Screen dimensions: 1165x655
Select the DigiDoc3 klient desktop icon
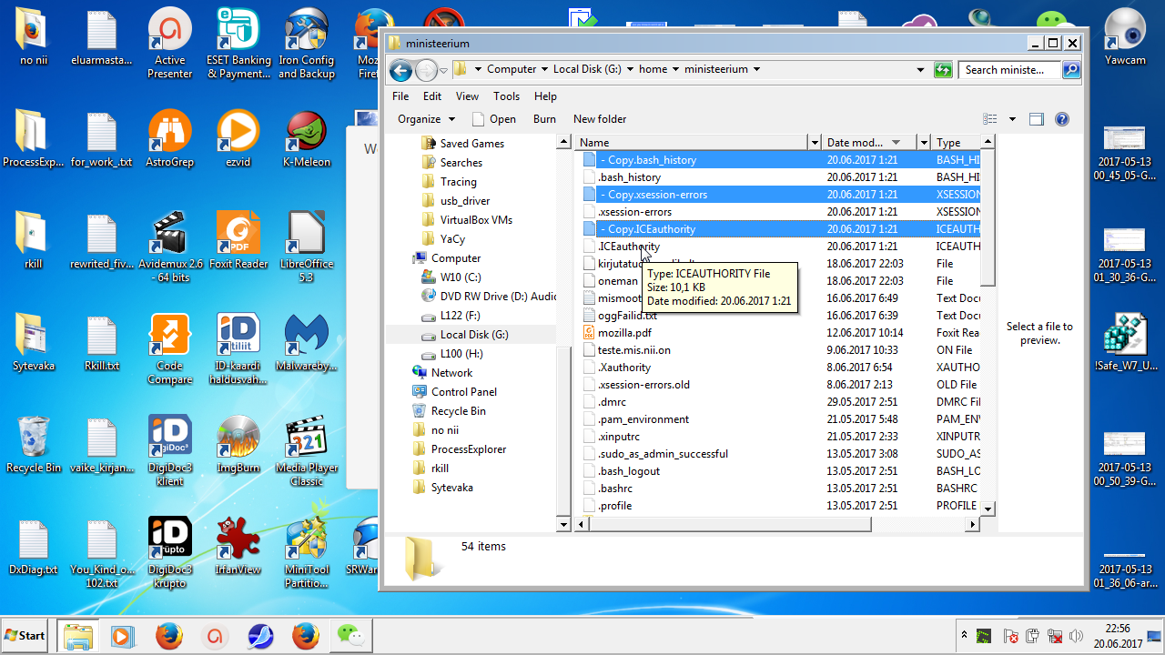(x=169, y=451)
